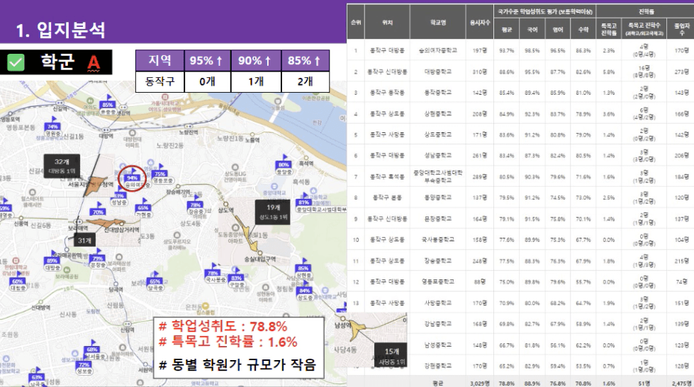The height and width of the screenshot is (387, 694).
Task: Click the 63% flag marker at map bottom
Action: (37, 376)
